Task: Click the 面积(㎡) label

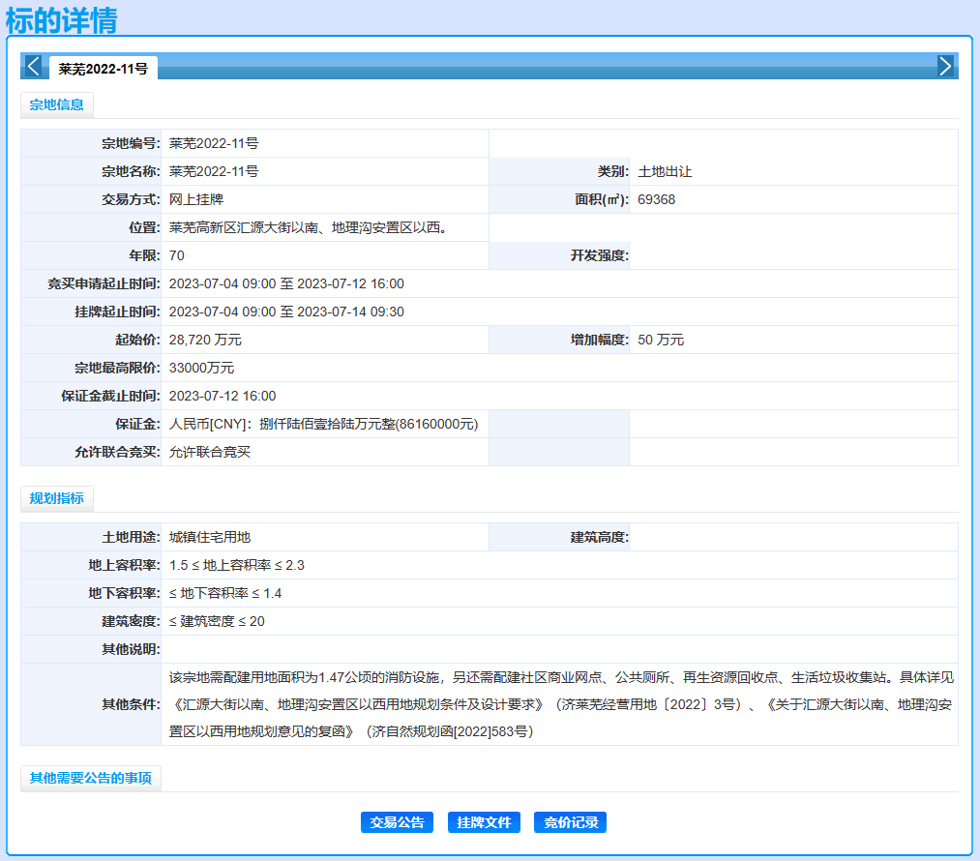Action: point(601,199)
